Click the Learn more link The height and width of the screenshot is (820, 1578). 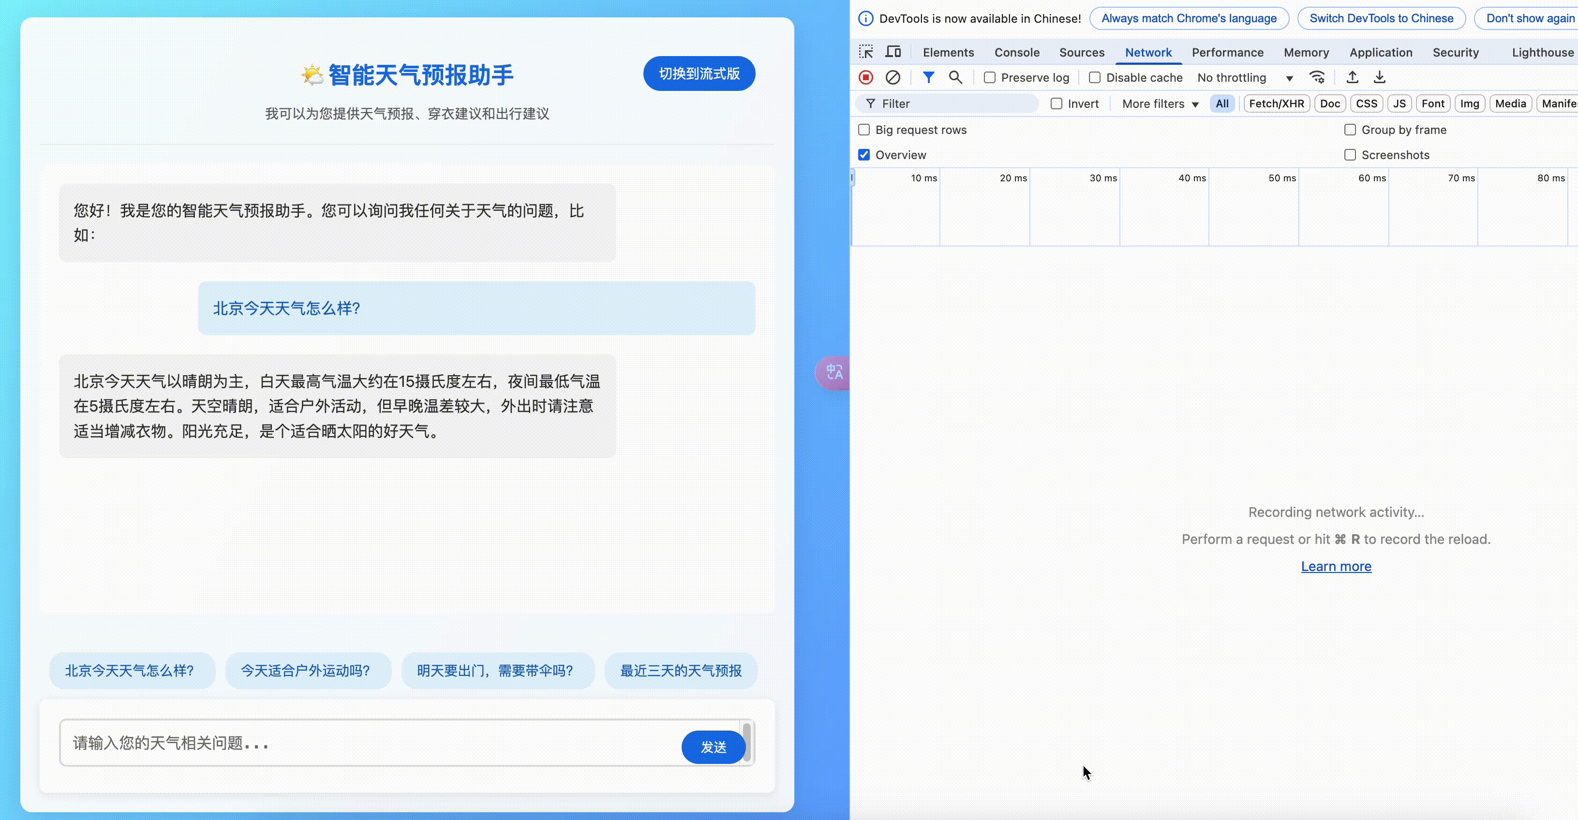point(1336,567)
